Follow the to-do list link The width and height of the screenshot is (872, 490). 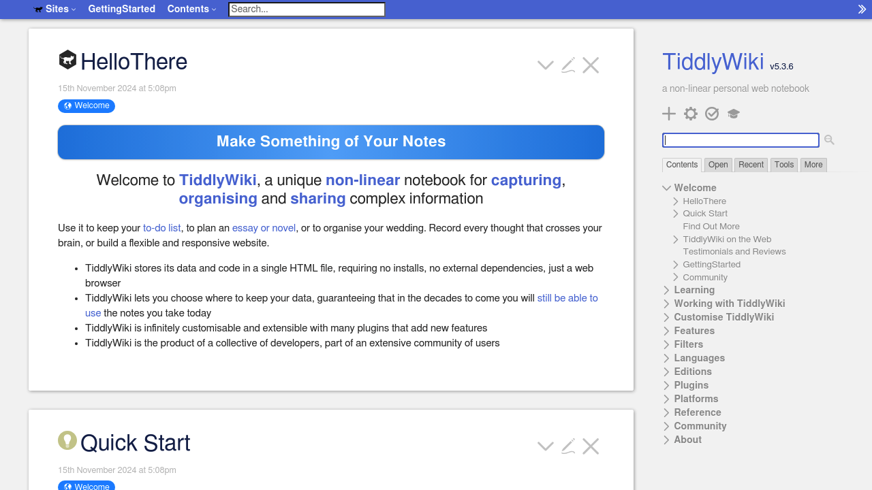pos(161,228)
